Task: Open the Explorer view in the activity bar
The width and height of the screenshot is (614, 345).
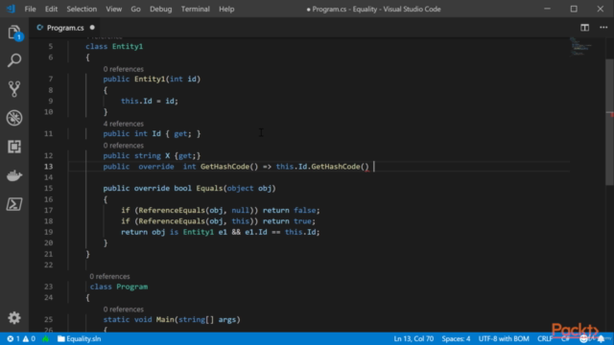Action: [14, 32]
